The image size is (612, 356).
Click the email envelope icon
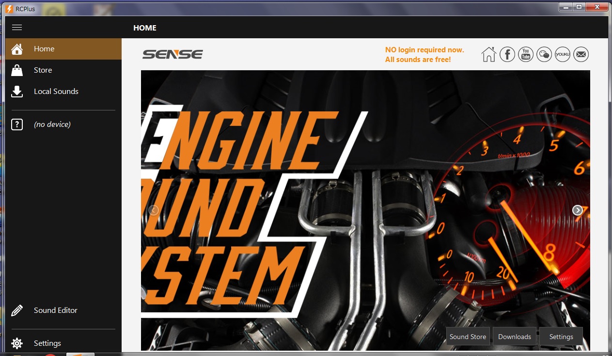581,54
